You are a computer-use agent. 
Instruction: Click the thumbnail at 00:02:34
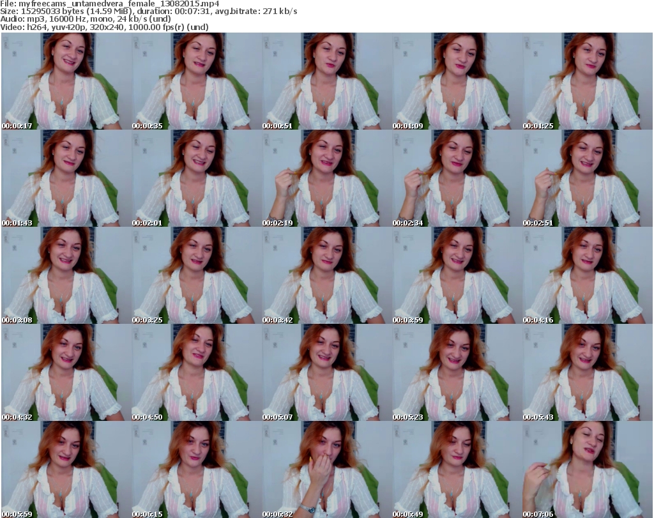[457, 178]
